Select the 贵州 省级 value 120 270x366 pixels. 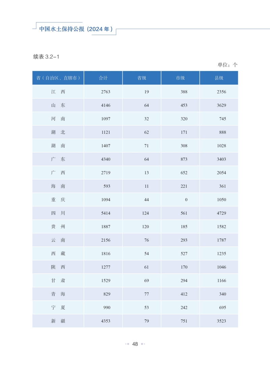click(x=145, y=227)
